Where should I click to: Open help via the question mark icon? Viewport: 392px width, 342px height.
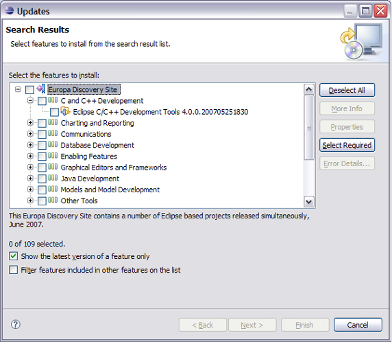(x=16, y=324)
